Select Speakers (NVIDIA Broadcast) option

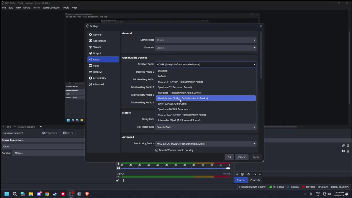(x=206, y=109)
